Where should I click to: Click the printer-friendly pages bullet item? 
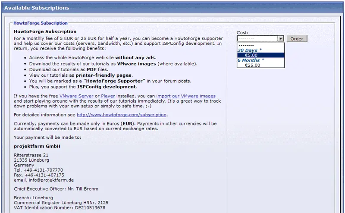(x=81, y=75)
